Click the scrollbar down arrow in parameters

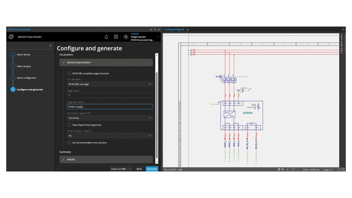click(x=157, y=162)
